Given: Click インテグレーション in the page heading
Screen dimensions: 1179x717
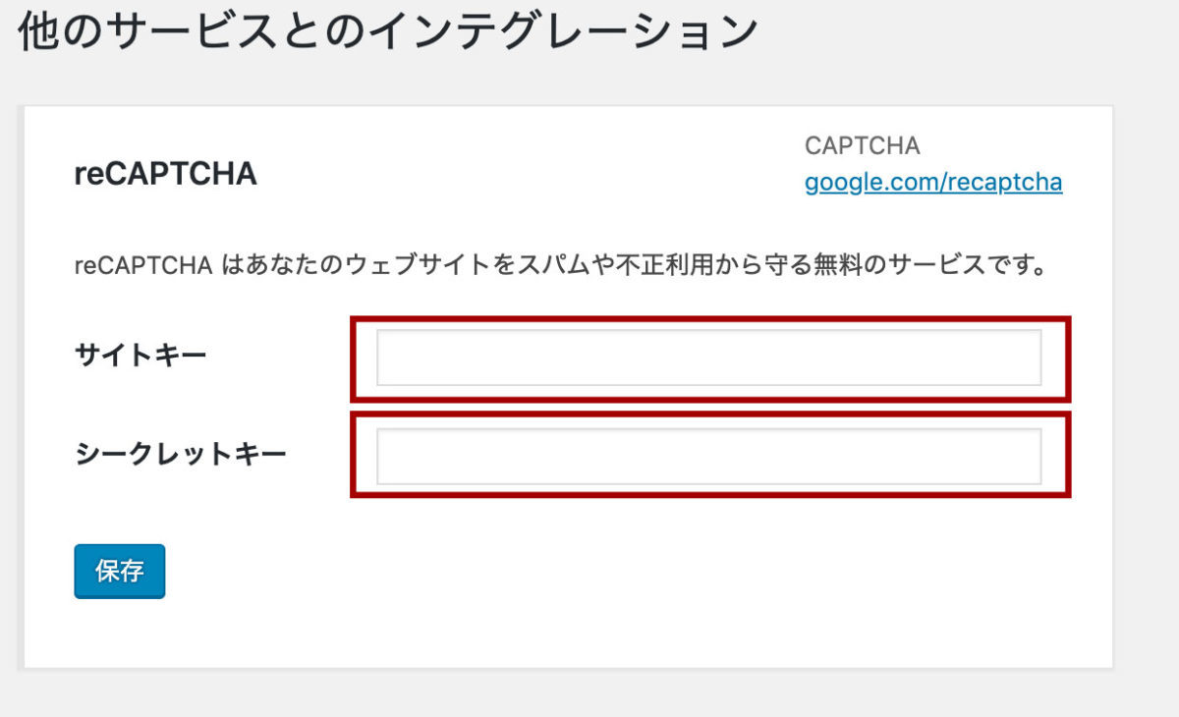Looking at the screenshot, I should click(x=564, y=33).
